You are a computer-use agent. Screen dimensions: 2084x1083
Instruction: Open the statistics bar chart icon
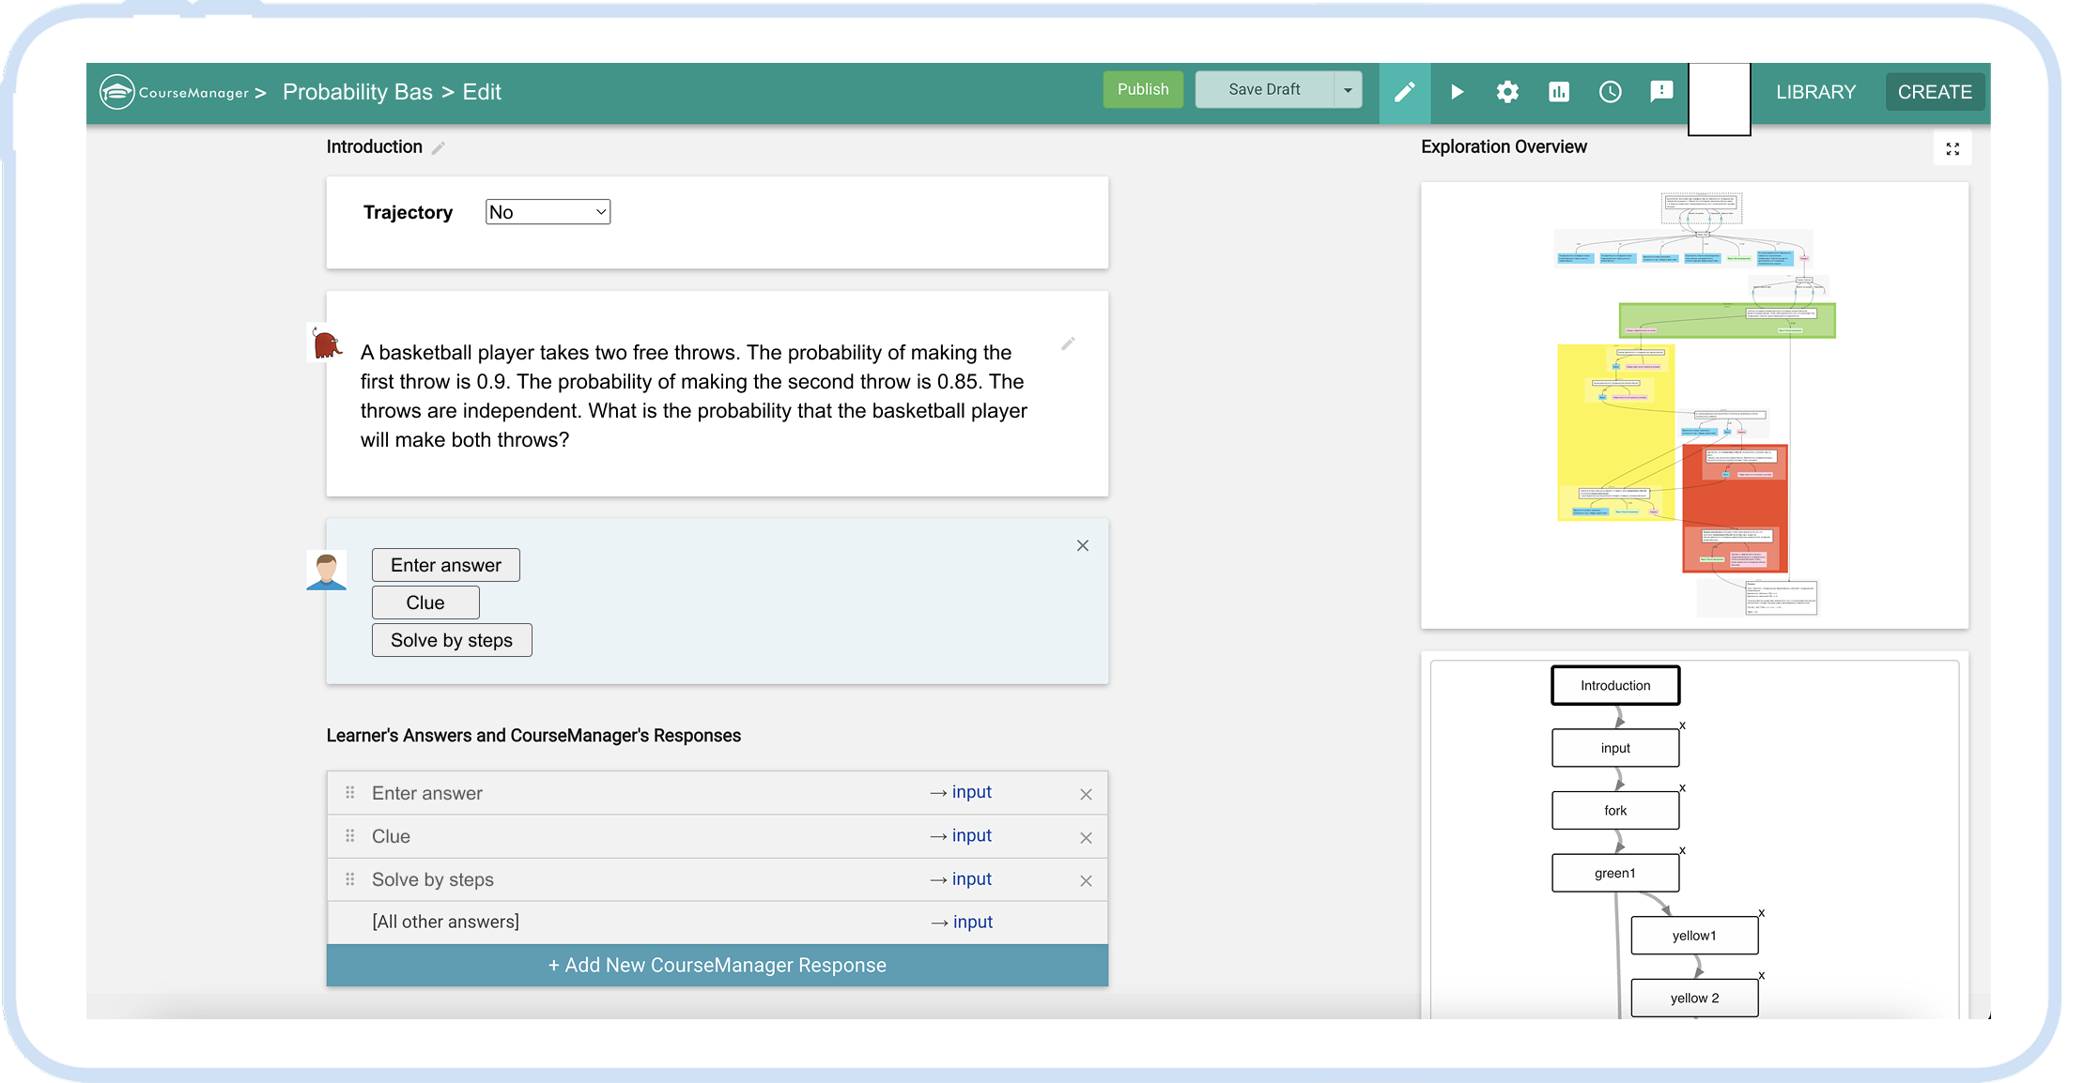[1559, 92]
